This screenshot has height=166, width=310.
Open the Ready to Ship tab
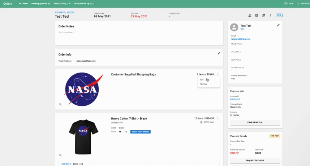tap(62, 4)
